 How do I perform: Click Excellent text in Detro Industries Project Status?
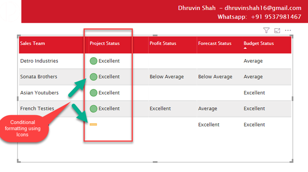tap(109, 61)
